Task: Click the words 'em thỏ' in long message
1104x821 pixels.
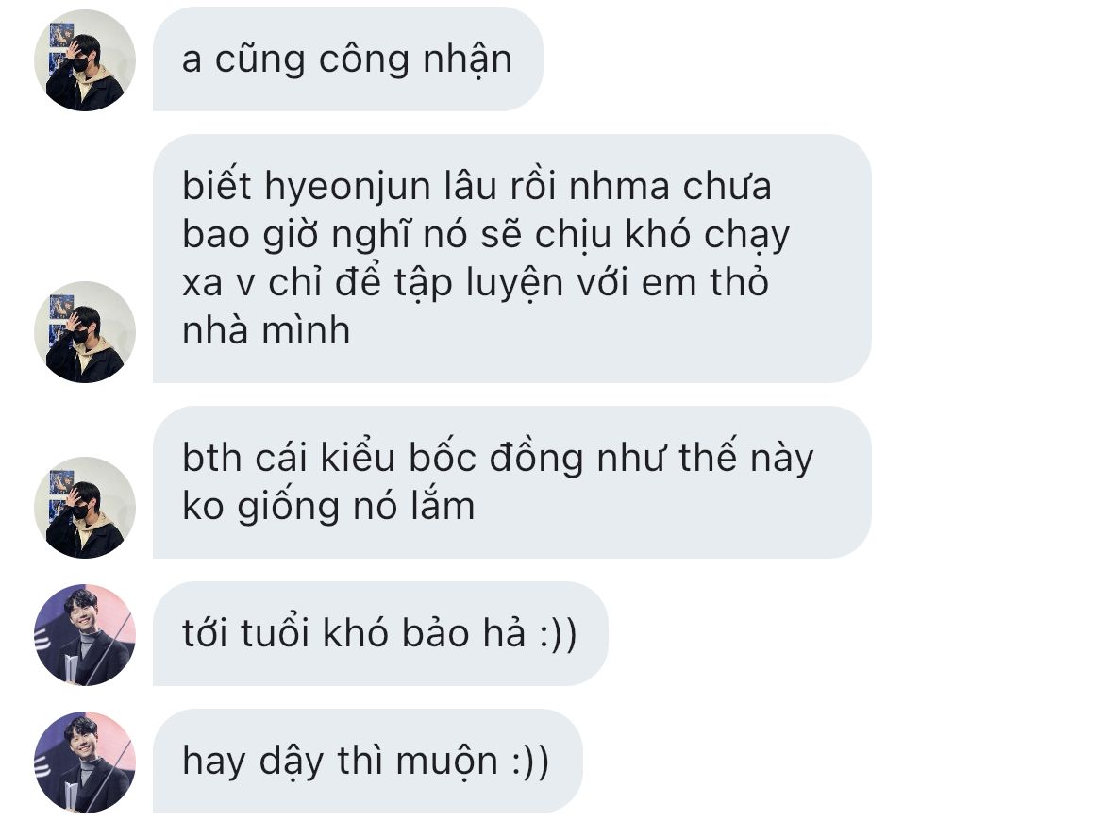Action: point(705,282)
